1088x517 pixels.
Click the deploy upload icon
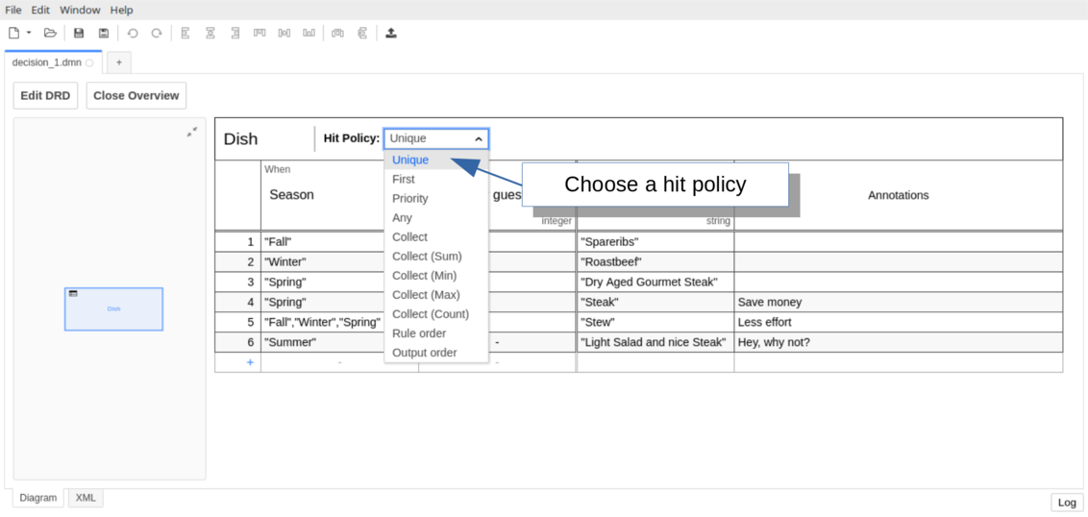point(391,33)
